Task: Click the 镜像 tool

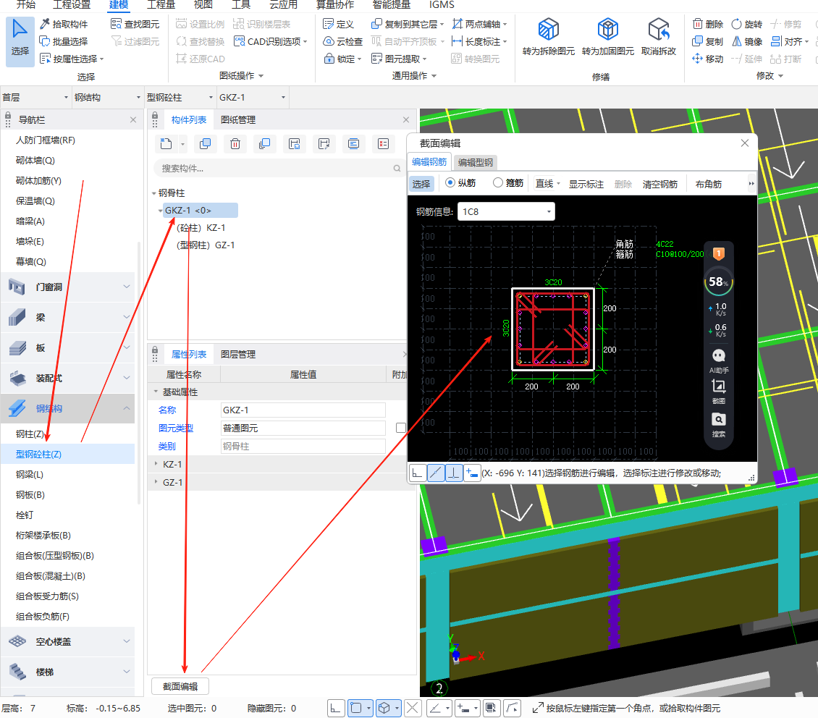Action: pos(746,41)
